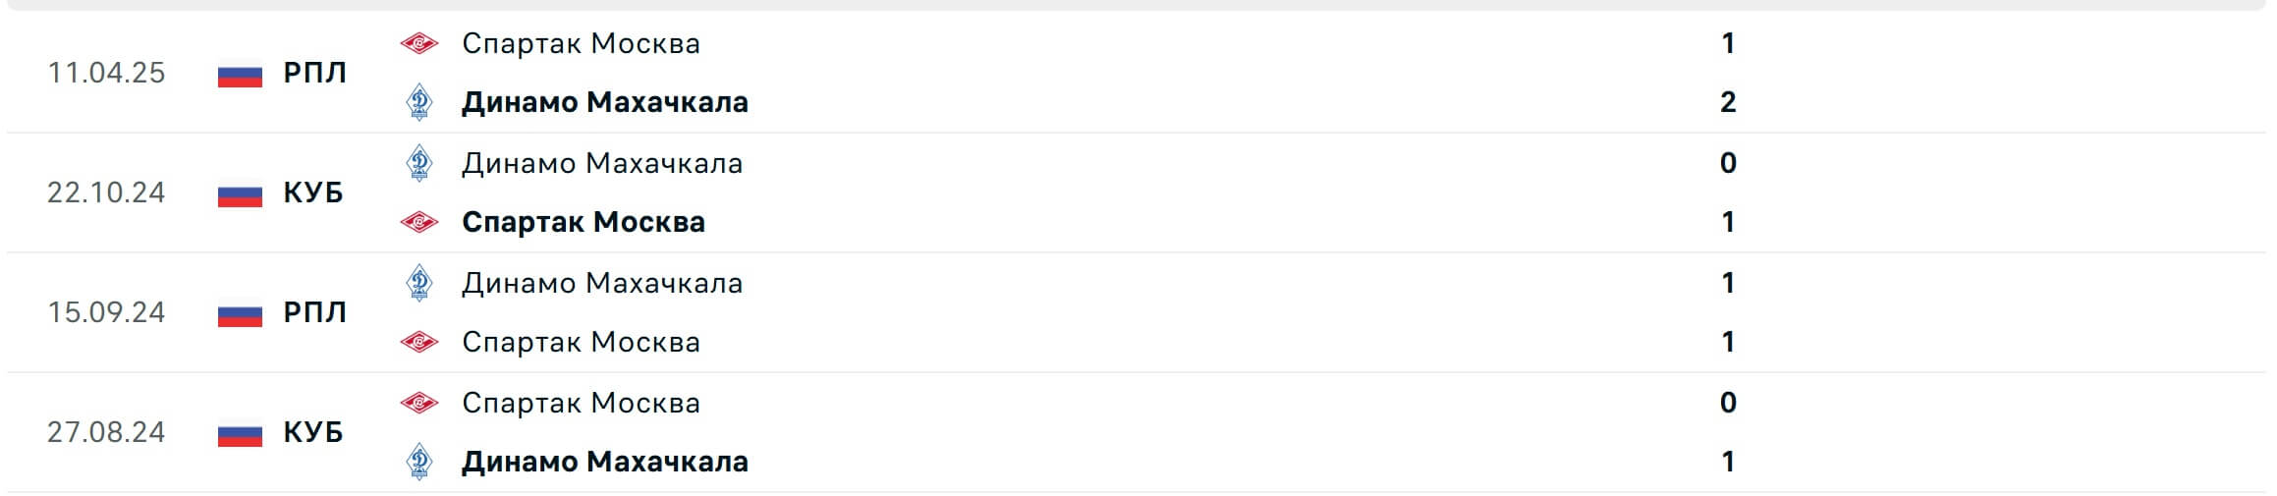
Task: Click Spartak Moscow logo in 27.08.24 match
Action: click(419, 403)
